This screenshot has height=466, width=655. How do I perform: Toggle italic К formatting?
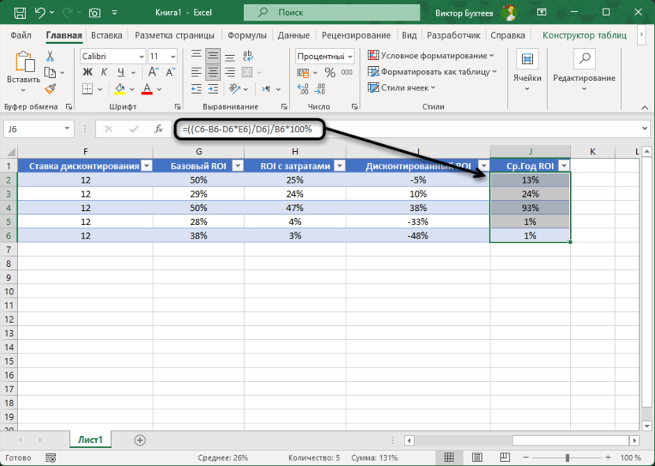pyautogui.click(x=102, y=72)
